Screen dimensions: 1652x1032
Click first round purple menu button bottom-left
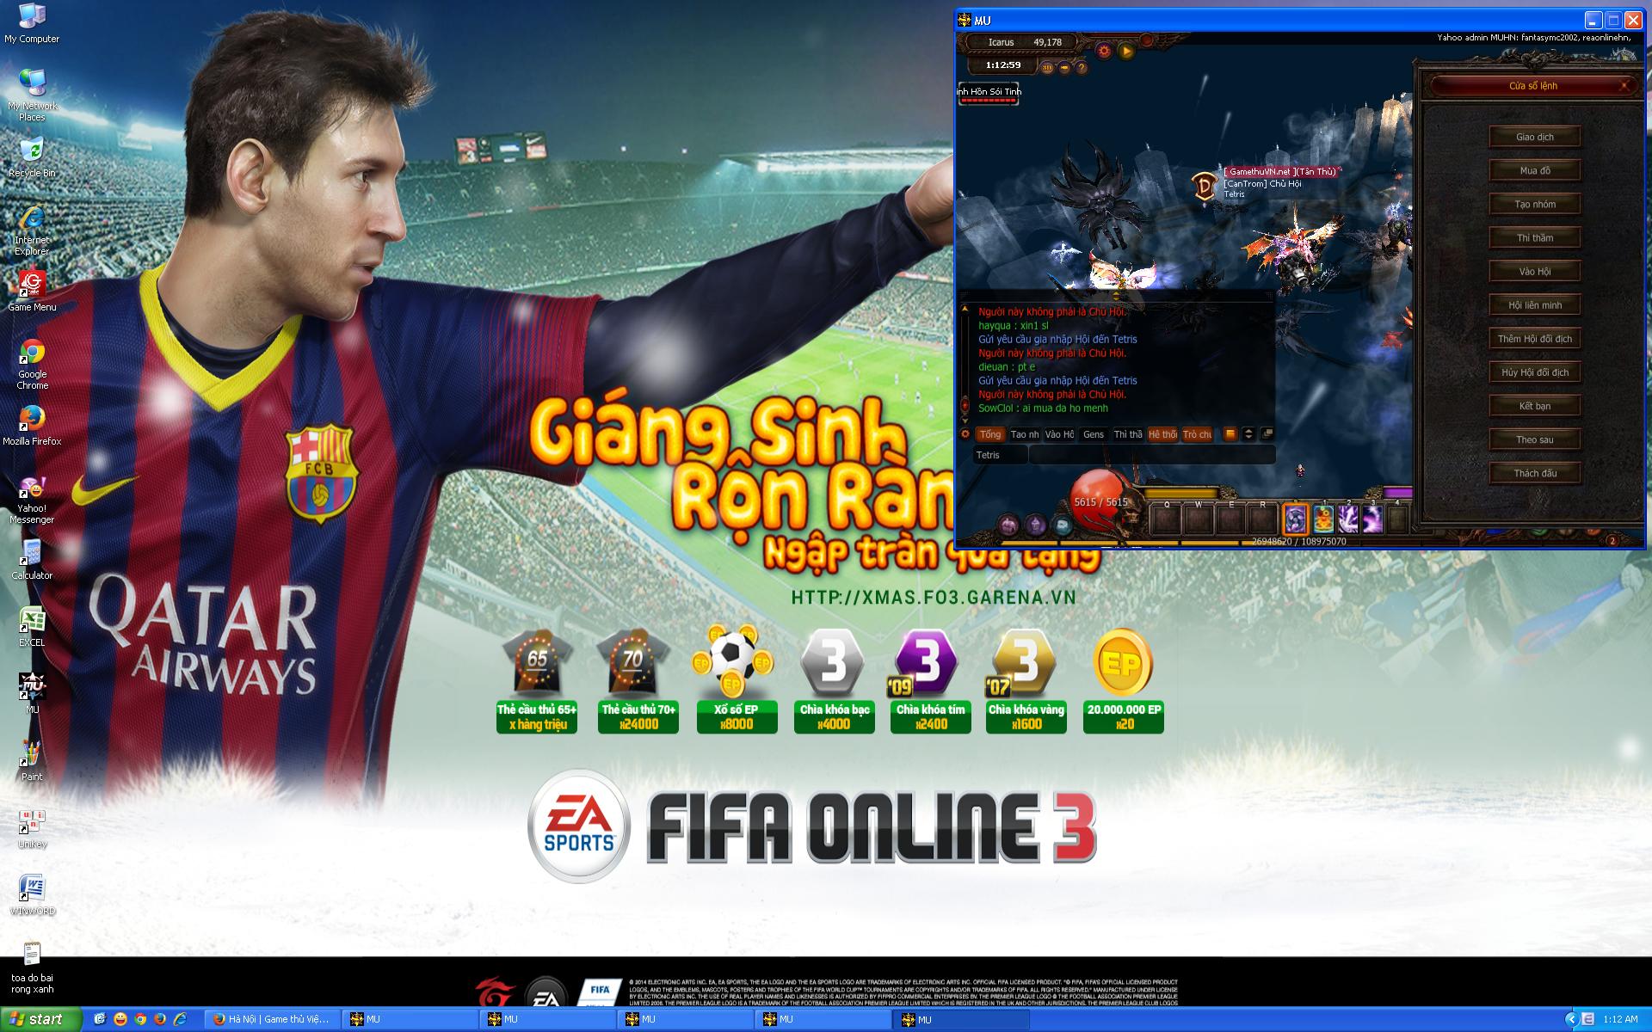click(x=1008, y=525)
